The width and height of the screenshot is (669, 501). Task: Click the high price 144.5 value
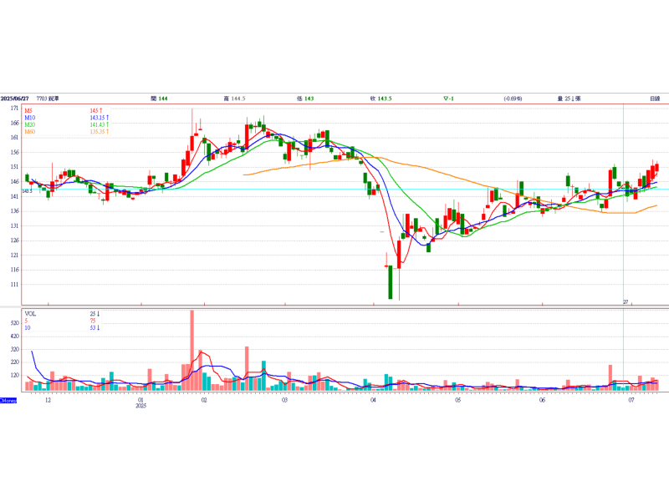point(237,99)
